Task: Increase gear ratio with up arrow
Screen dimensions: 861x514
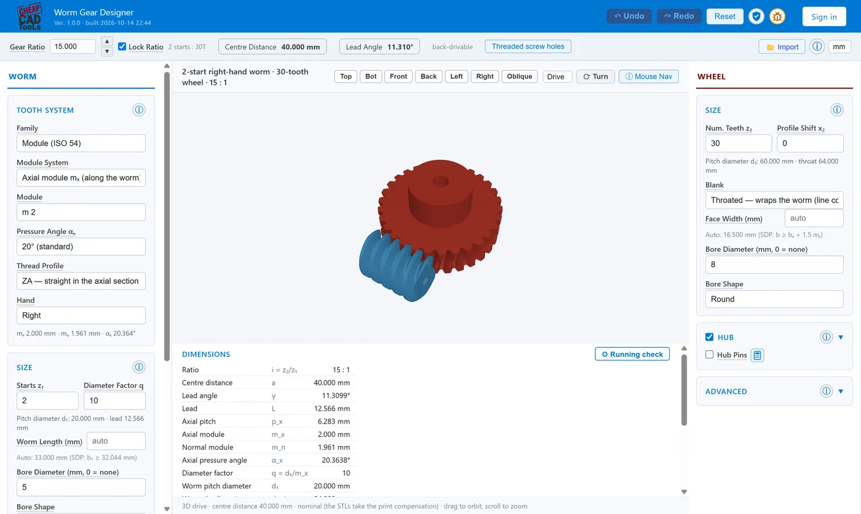Action: 107,42
